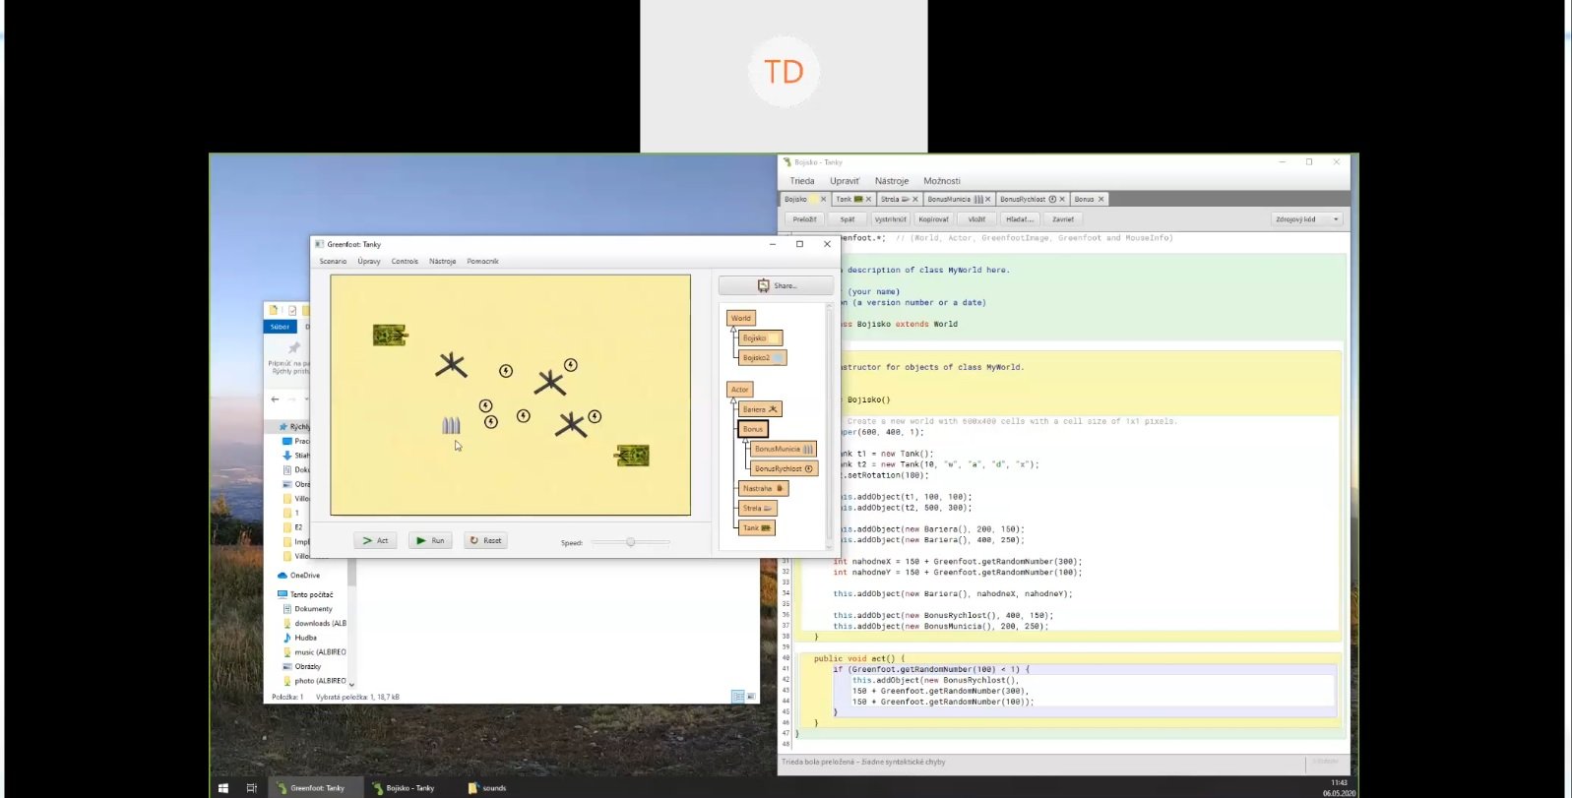The image size is (1572, 798).
Task: Close the Strela editor tab
Action: coord(915,200)
